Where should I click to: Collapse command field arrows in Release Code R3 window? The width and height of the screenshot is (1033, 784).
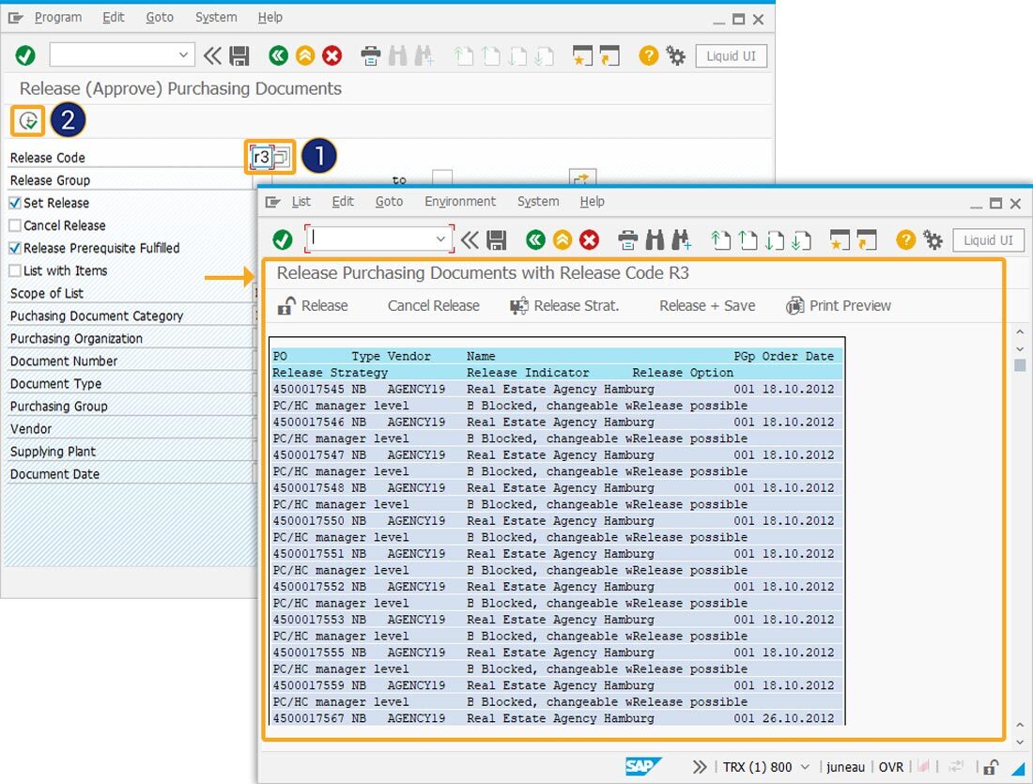(x=469, y=239)
